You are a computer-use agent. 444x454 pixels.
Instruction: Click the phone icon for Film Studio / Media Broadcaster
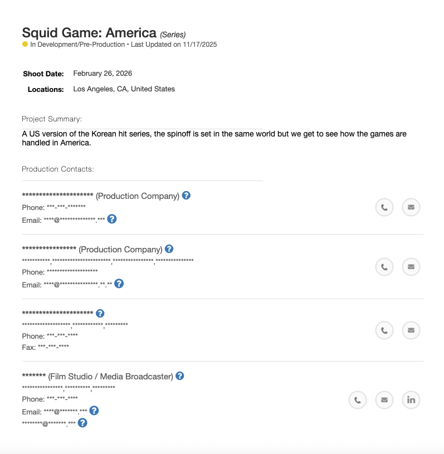coord(357,399)
